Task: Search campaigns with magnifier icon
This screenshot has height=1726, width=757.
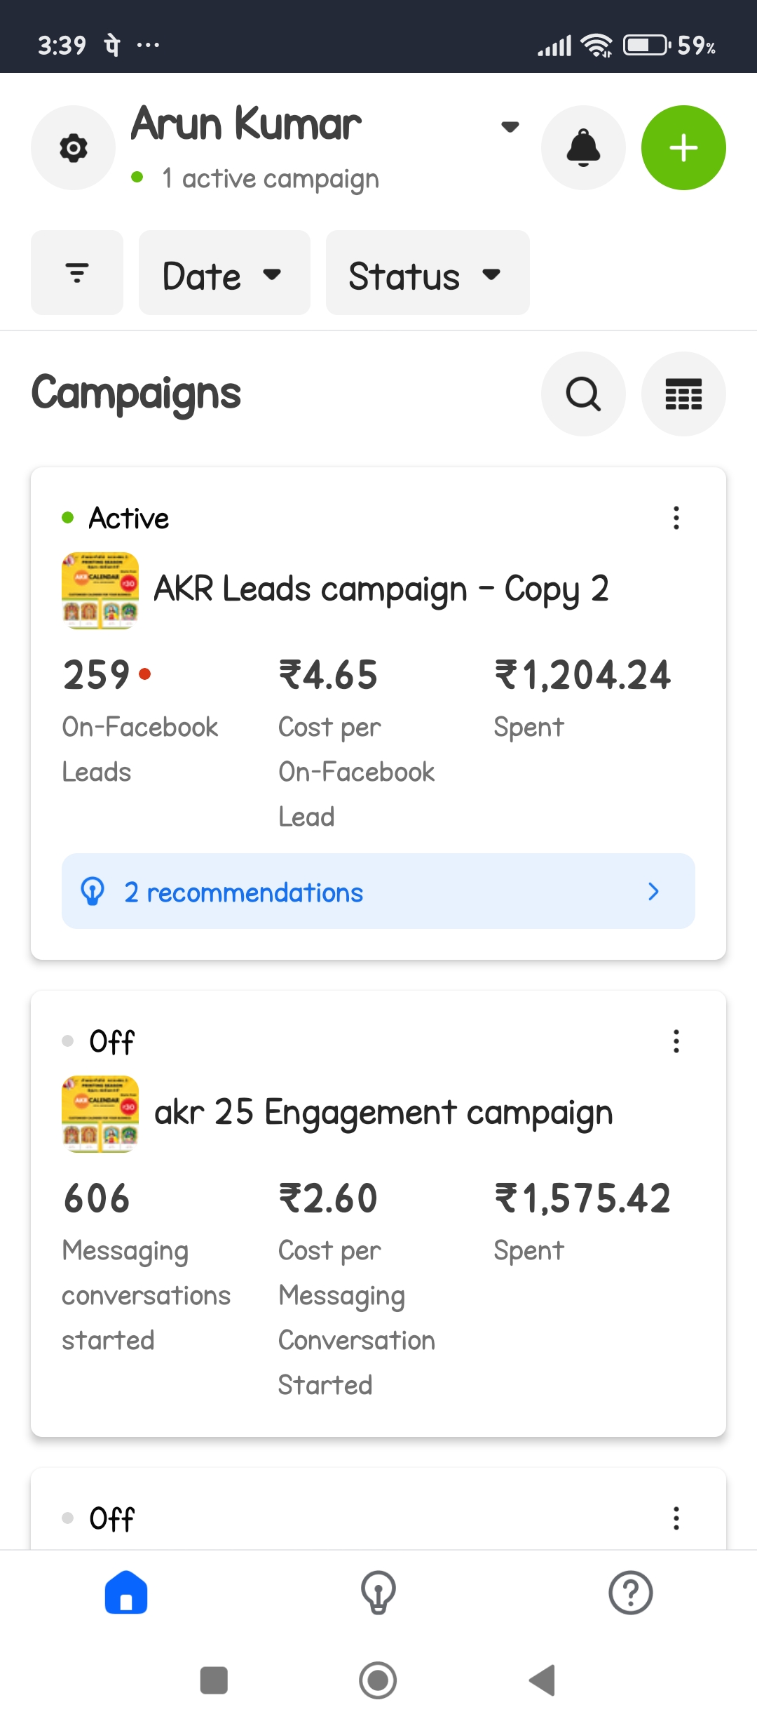Action: 583,394
